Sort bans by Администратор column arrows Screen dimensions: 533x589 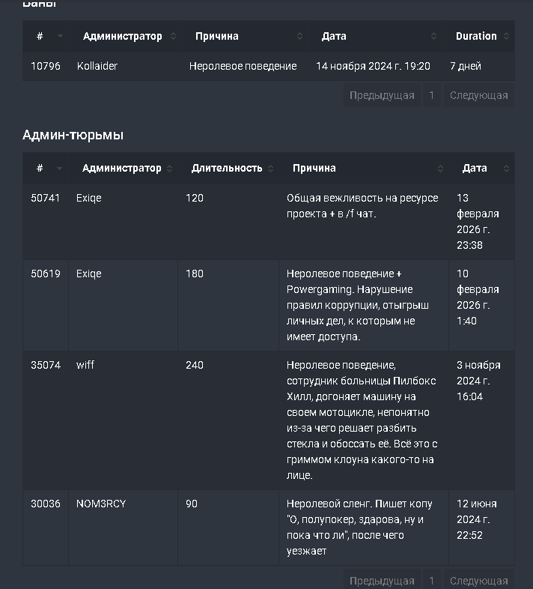coord(173,36)
